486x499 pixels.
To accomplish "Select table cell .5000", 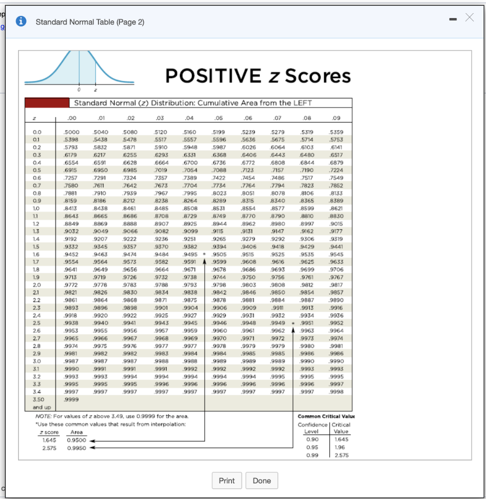I will click(71, 132).
